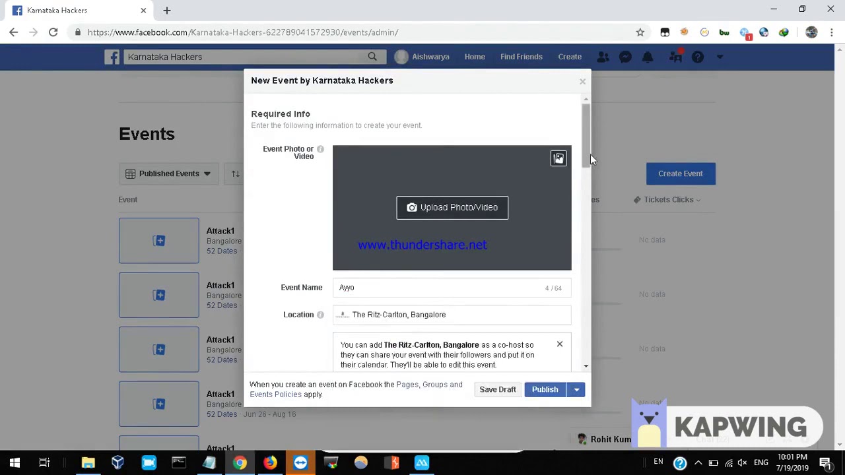This screenshot has width=845, height=475.
Task: Expand the Publish options dropdown arrow
Action: (576, 389)
